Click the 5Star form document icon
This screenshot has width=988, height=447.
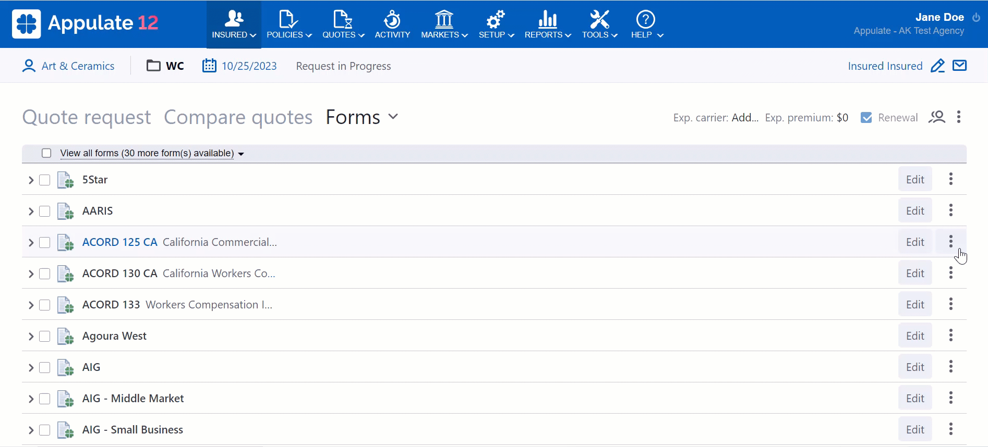65,180
